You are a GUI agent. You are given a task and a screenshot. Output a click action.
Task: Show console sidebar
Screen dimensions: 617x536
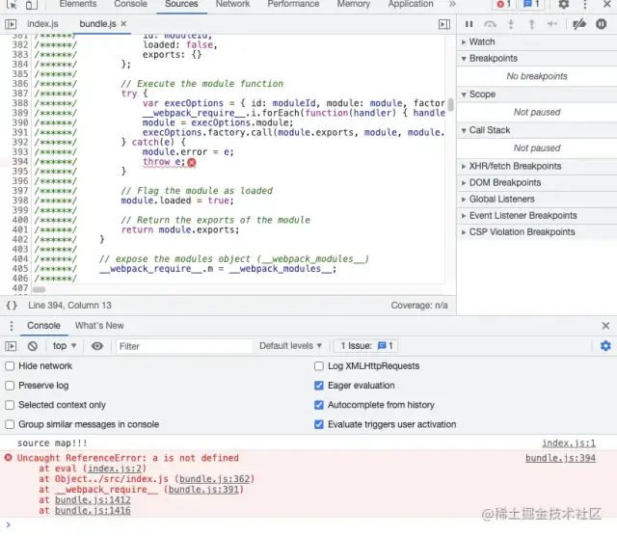[x=11, y=346]
